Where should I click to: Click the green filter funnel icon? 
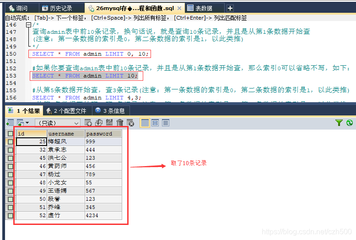tap(339, 123)
